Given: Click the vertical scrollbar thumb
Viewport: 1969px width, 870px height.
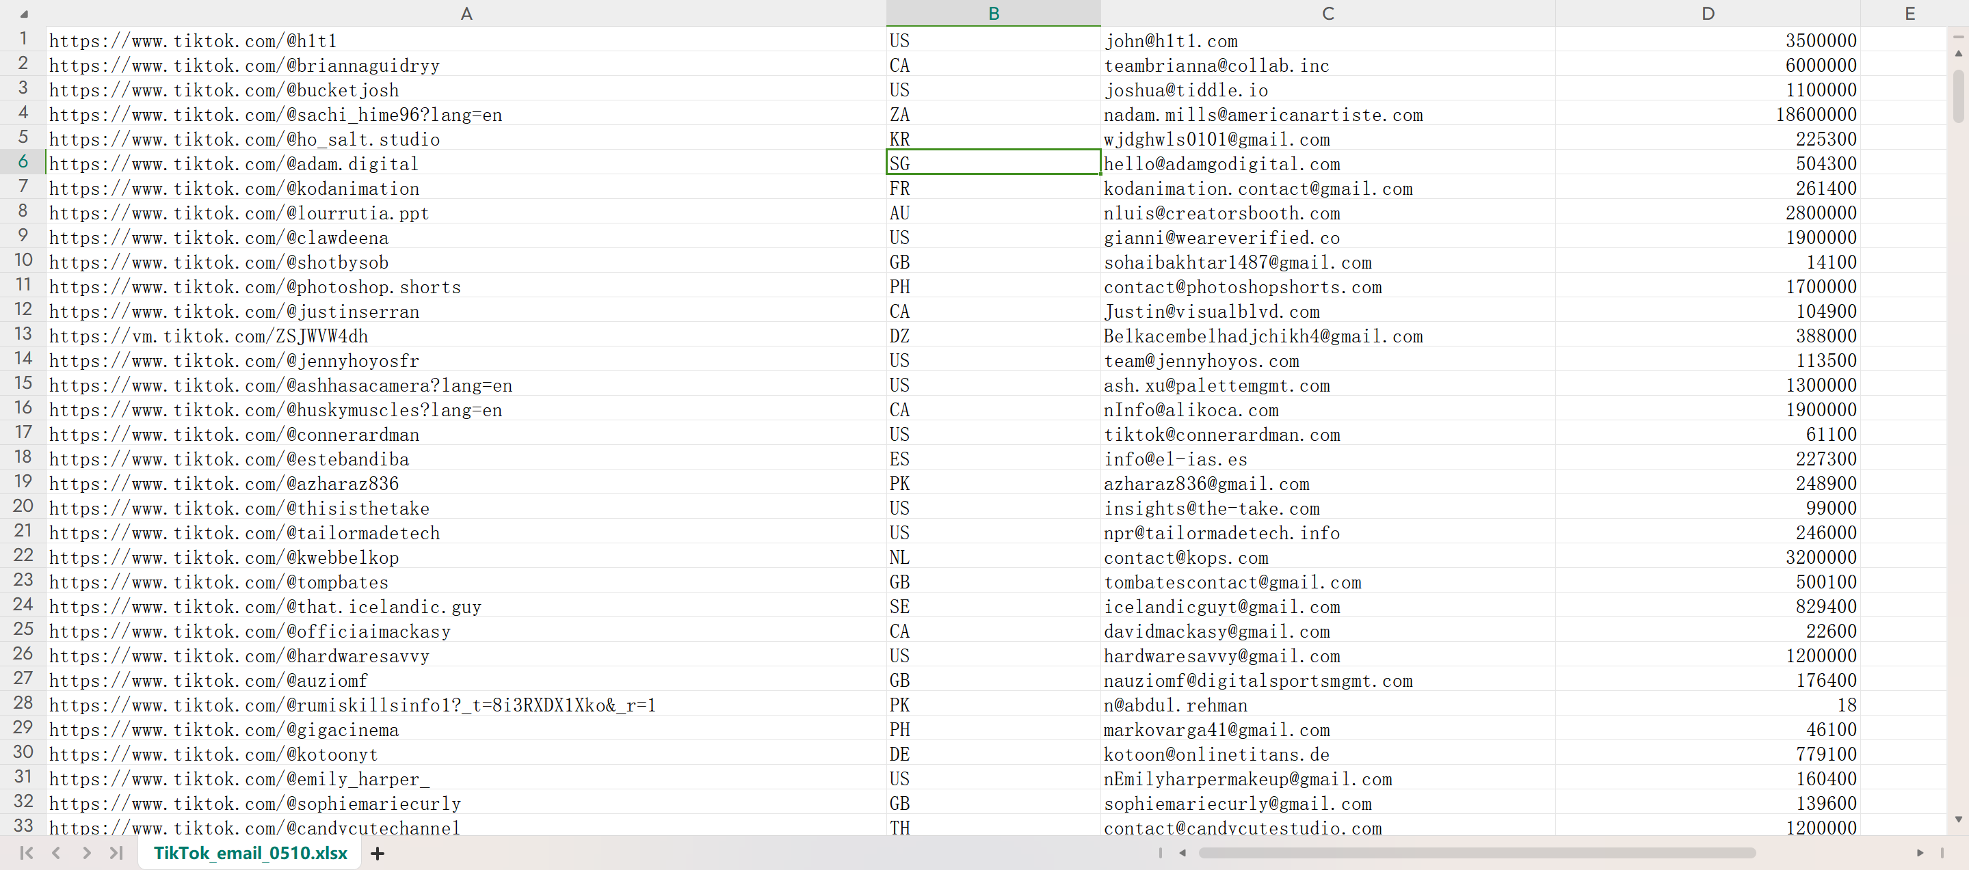Looking at the screenshot, I should coord(1958,96).
